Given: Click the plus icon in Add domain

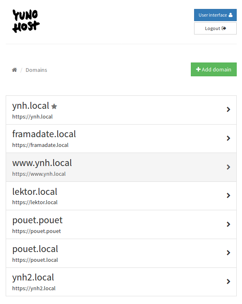Looking at the screenshot, I should 198,69.
